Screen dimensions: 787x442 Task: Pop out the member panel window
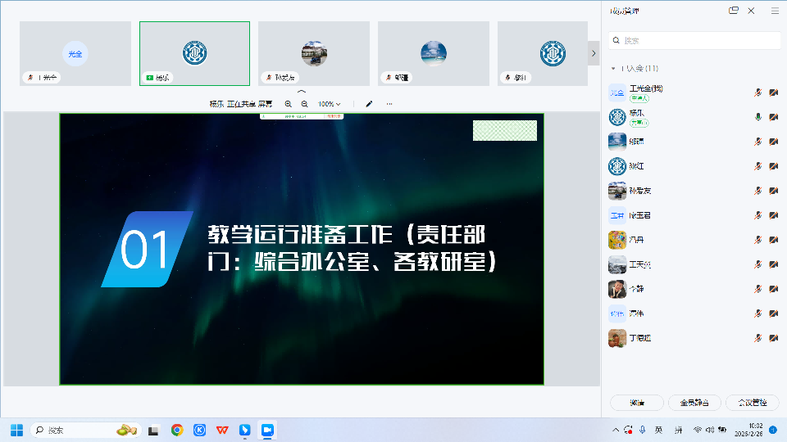pyautogui.click(x=734, y=11)
